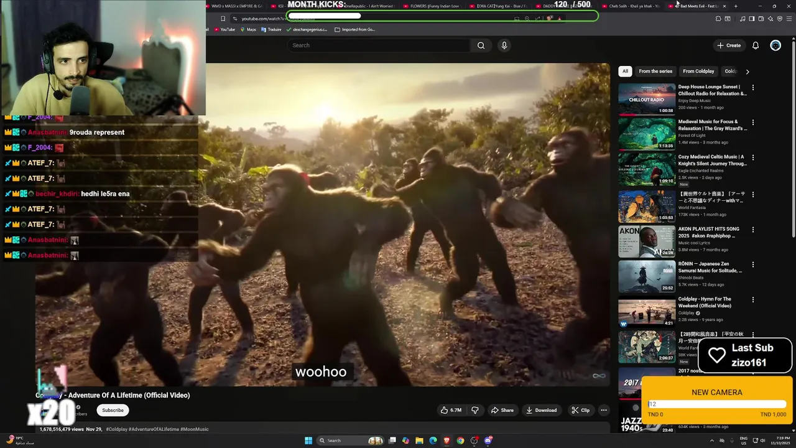Open Microsoft Edge from taskbar

[x=433, y=441]
